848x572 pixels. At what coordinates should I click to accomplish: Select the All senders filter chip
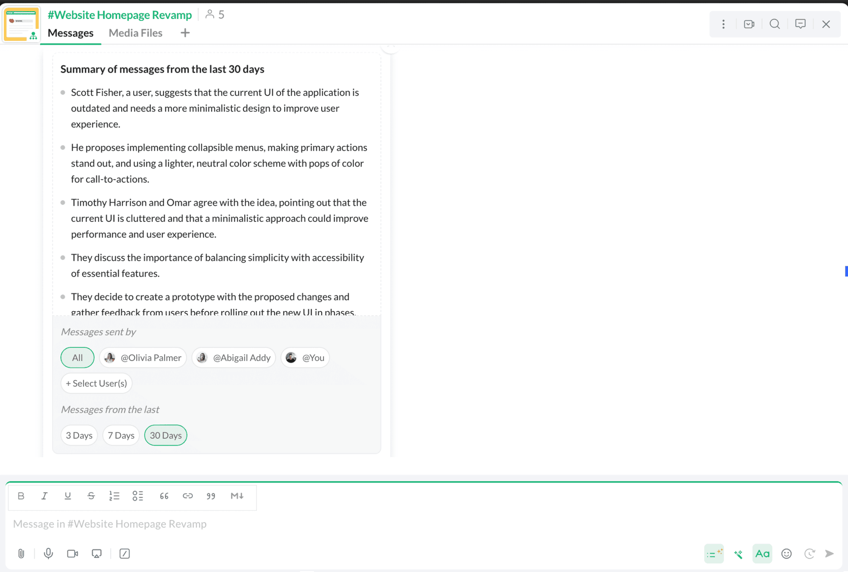pyautogui.click(x=77, y=357)
